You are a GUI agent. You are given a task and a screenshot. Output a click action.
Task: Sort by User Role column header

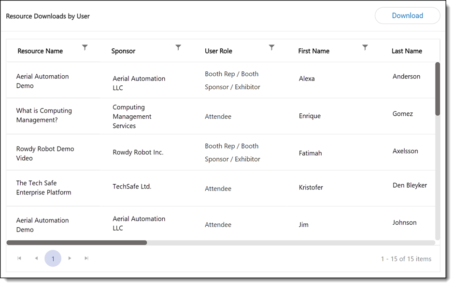point(218,51)
